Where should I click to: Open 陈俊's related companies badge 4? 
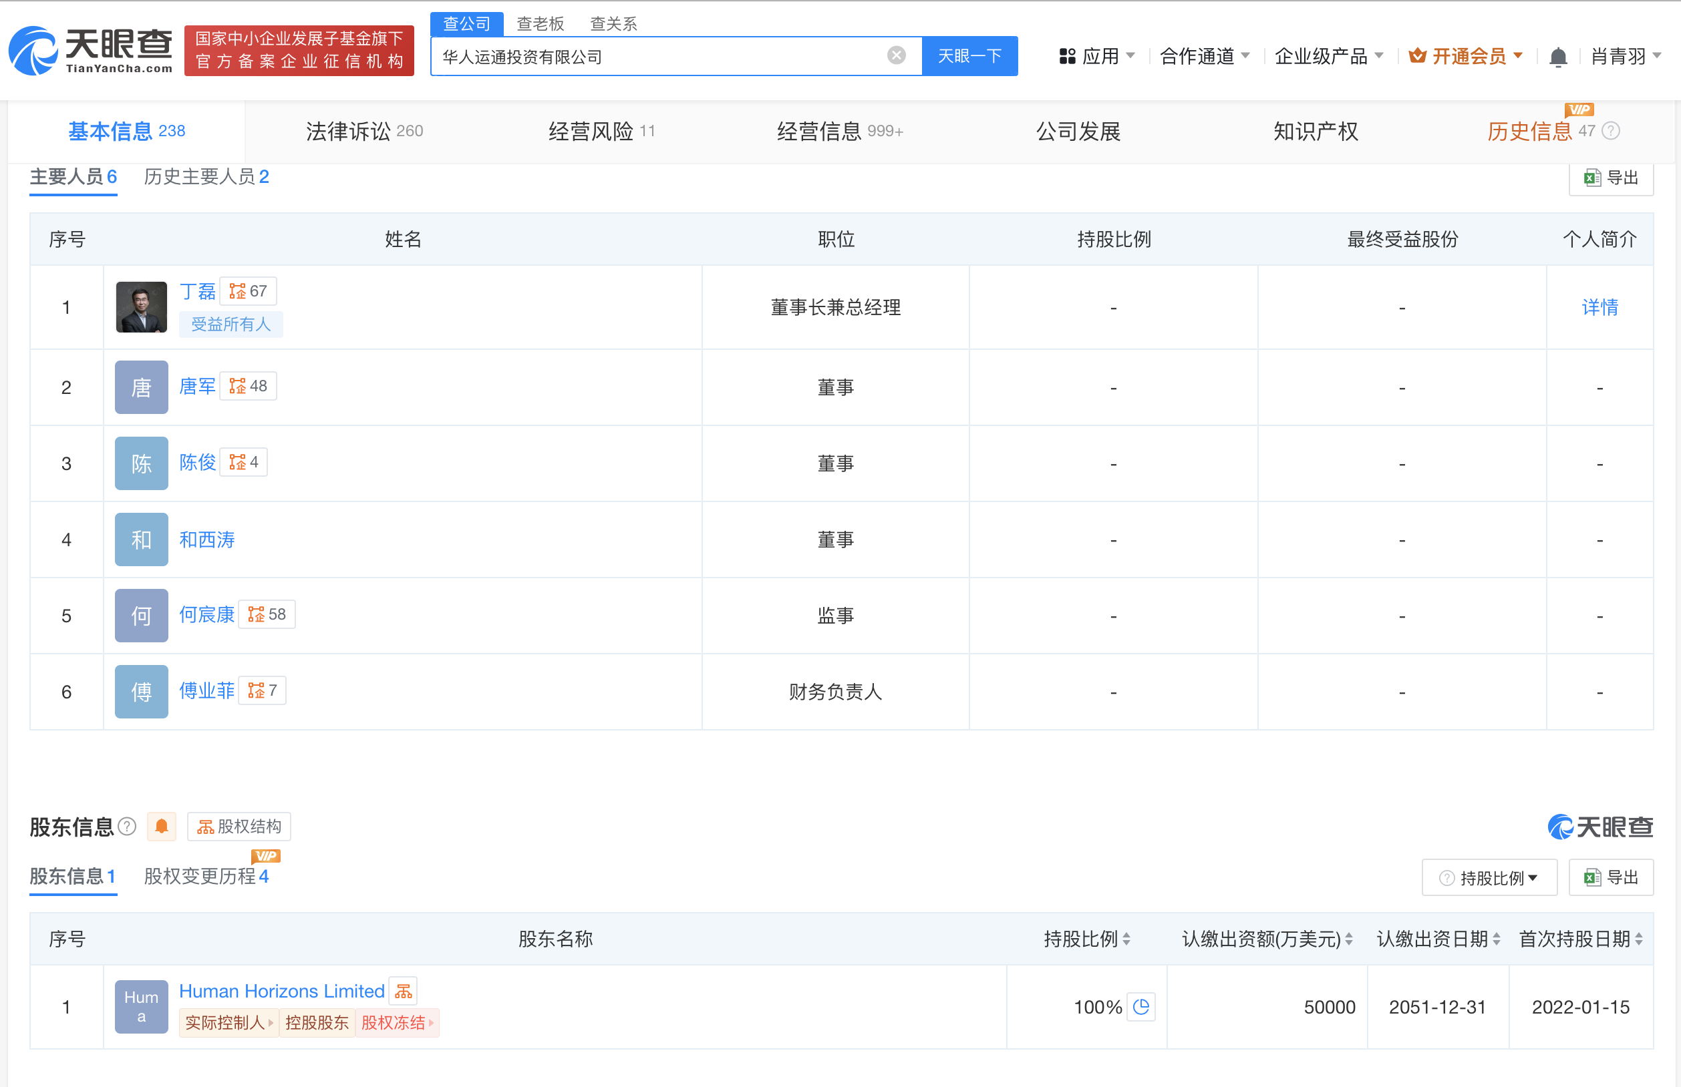tap(244, 462)
